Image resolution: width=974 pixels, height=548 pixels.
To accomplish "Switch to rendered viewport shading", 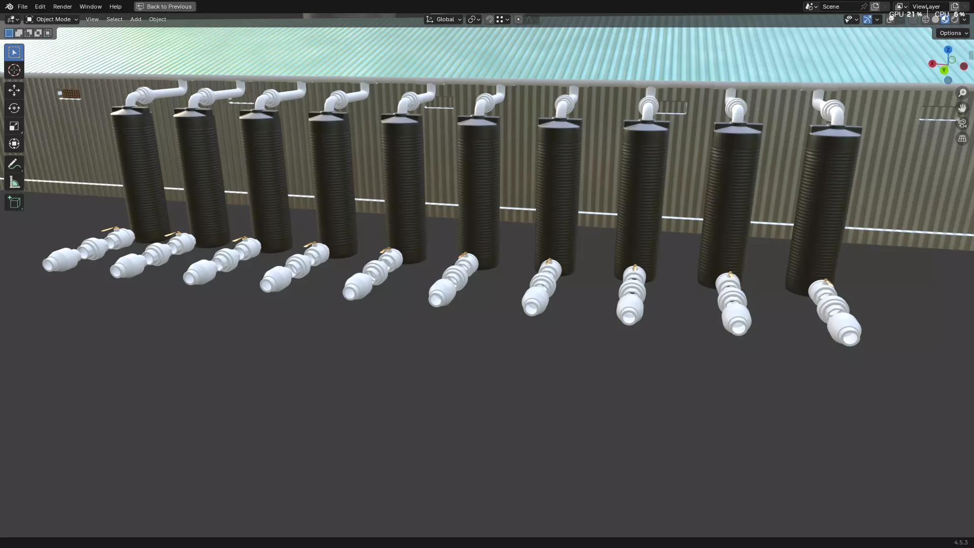I will click(955, 19).
